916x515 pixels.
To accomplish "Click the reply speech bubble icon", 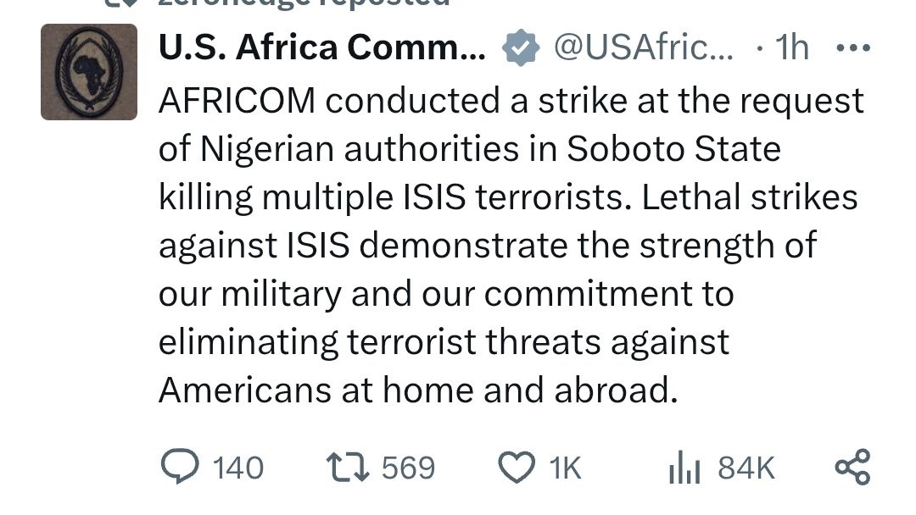I will point(178,468).
